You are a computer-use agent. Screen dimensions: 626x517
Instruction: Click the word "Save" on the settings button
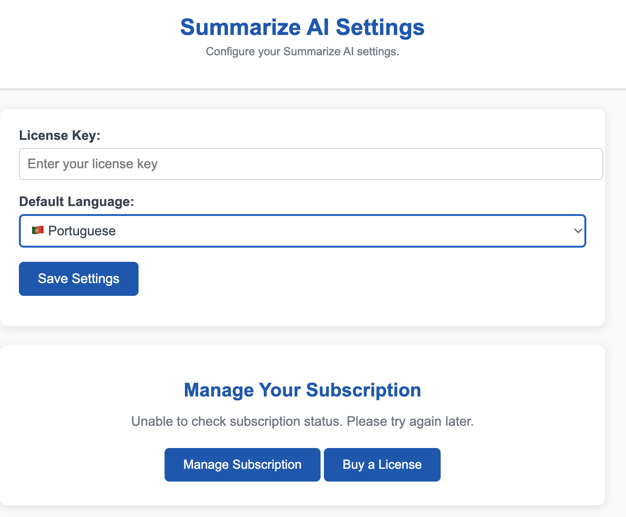click(x=53, y=278)
